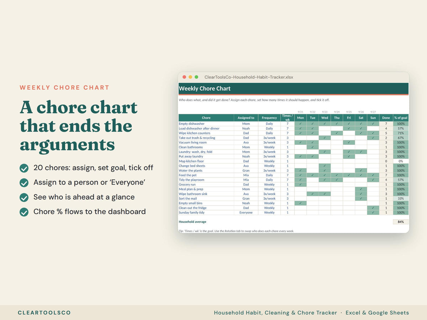The height and width of the screenshot is (320, 427).
Task: Untick the checkmark in the Sunday family tidy row
Action: tap(373, 213)
